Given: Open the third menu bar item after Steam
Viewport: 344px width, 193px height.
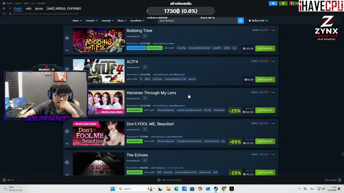Looking at the screenshot, I should tap(26, 3).
